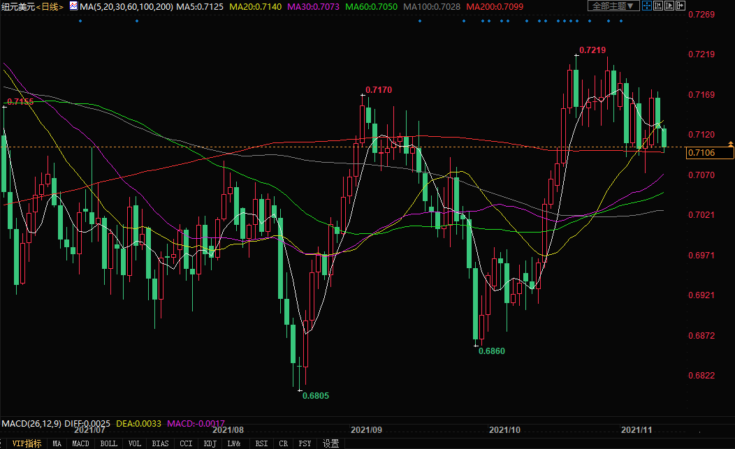Open the 全部主题 dropdown
735x449 pixels.
[613, 6]
